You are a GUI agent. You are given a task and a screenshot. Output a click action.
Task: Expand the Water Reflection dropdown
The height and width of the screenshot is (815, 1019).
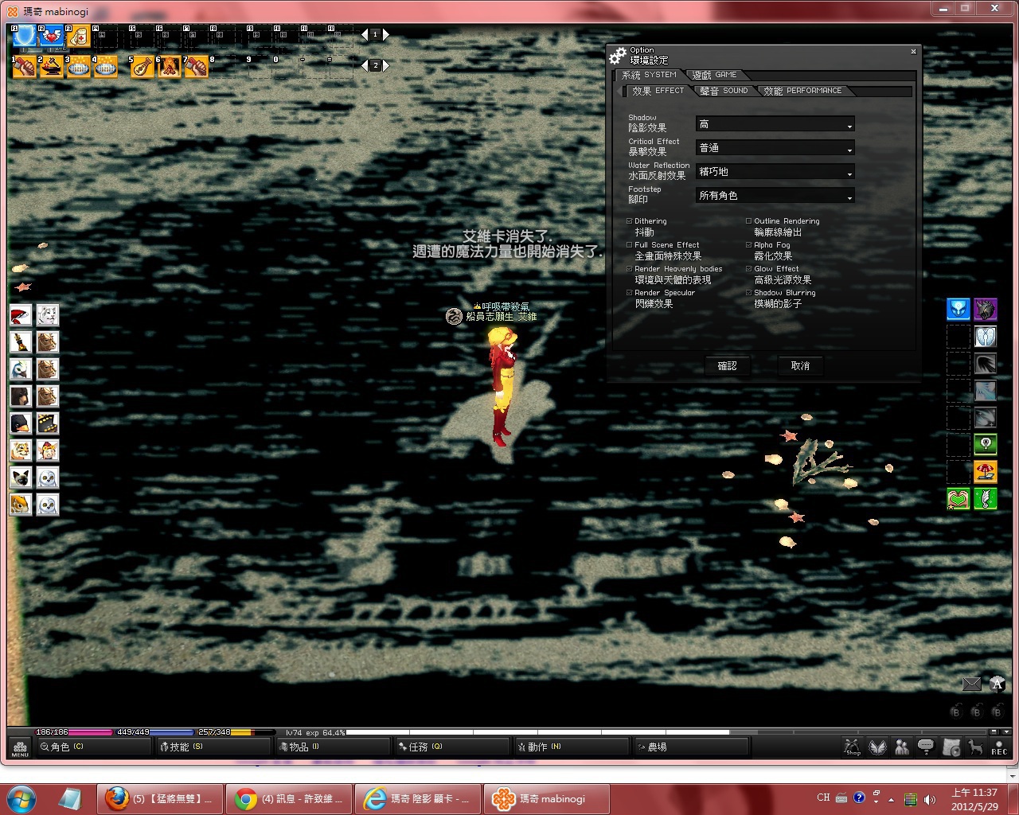click(x=775, y=173)
